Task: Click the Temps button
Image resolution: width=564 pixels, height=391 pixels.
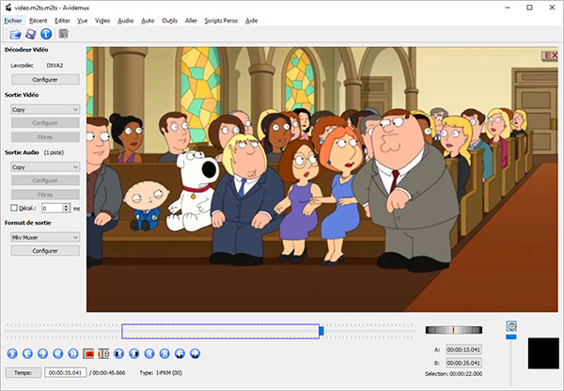Action: (x=23, y=372)
